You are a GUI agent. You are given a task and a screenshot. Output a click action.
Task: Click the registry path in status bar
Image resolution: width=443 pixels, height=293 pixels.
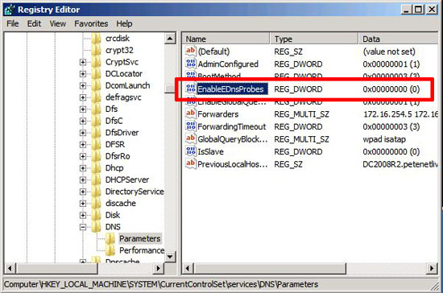161,284
